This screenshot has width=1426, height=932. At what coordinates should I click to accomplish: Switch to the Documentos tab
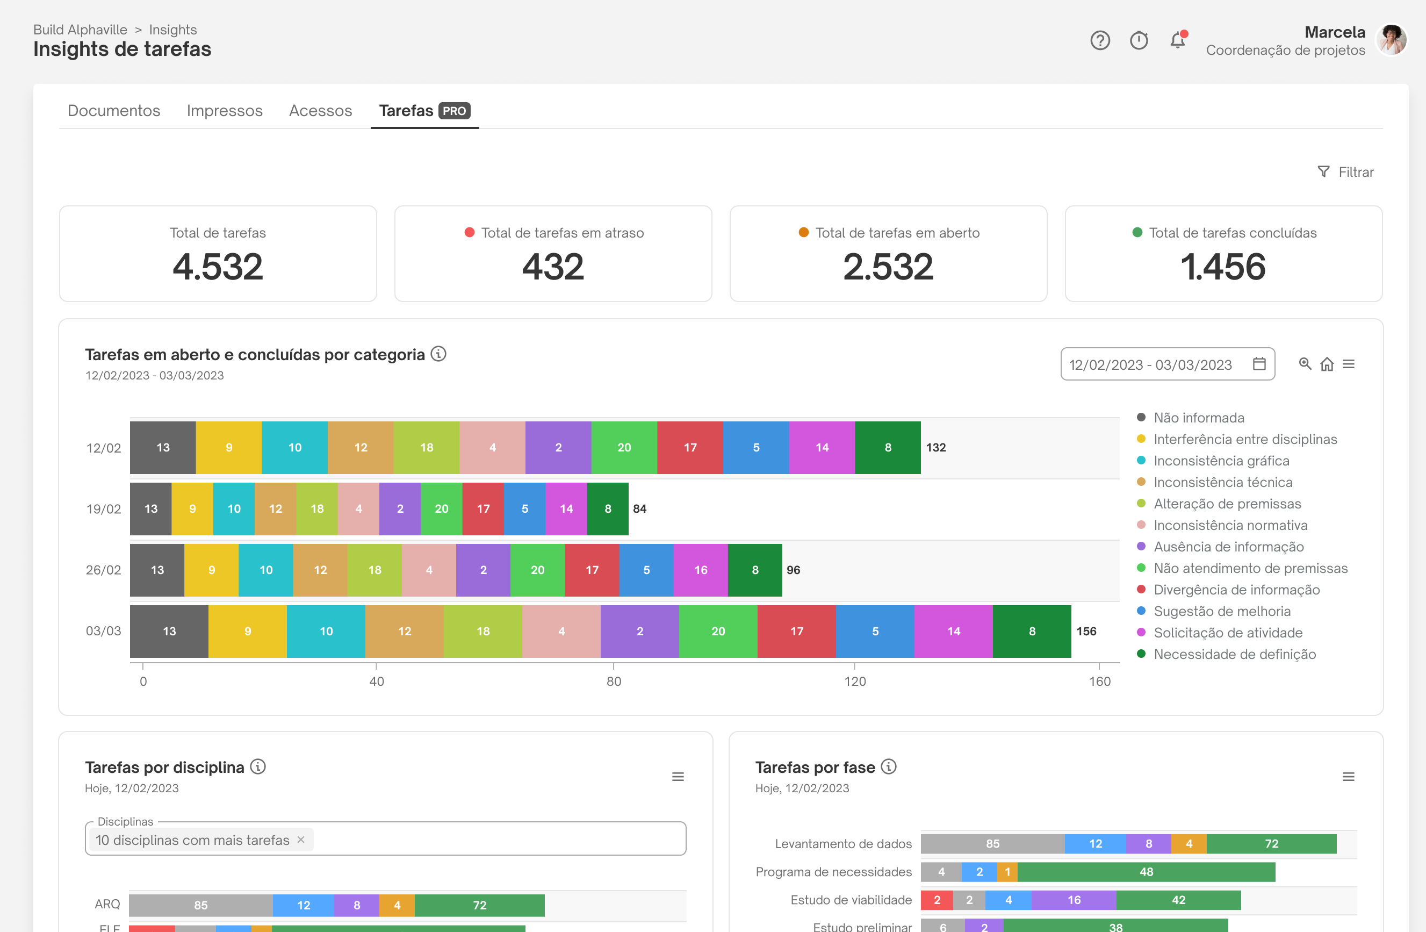tap(114, 111)
